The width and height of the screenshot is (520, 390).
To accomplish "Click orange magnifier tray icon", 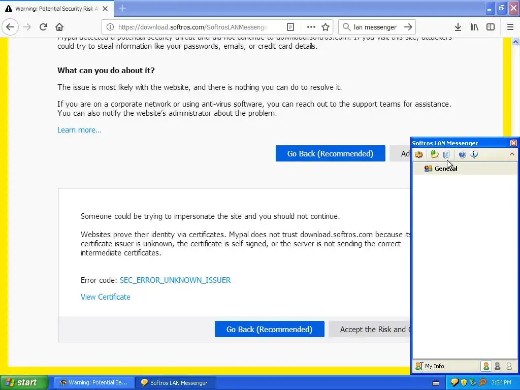I will pos(482,383).
